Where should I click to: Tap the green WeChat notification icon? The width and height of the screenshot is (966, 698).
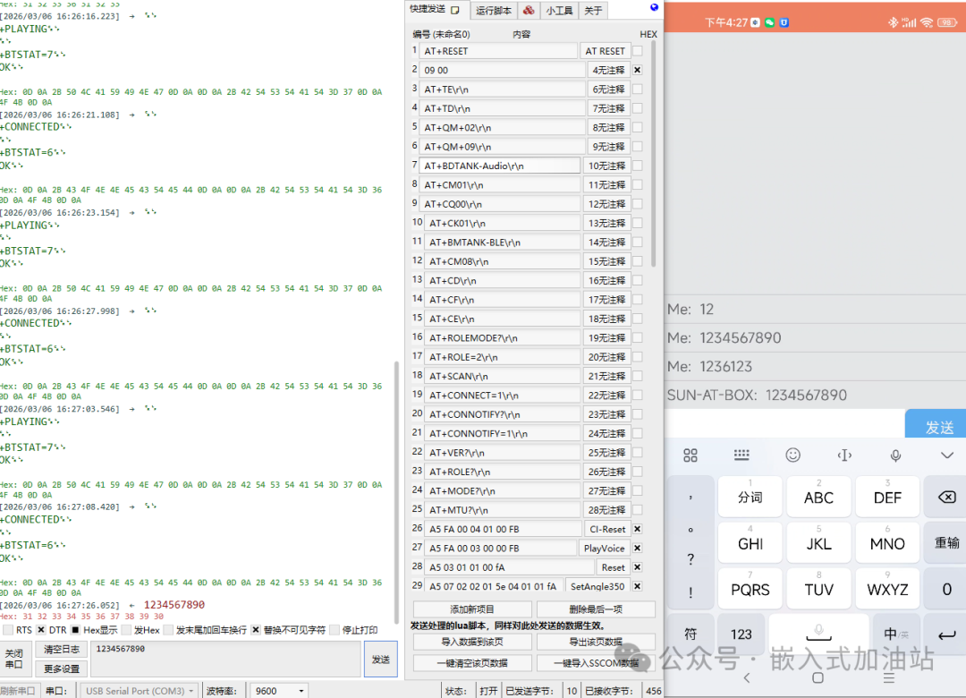point(769,22)
